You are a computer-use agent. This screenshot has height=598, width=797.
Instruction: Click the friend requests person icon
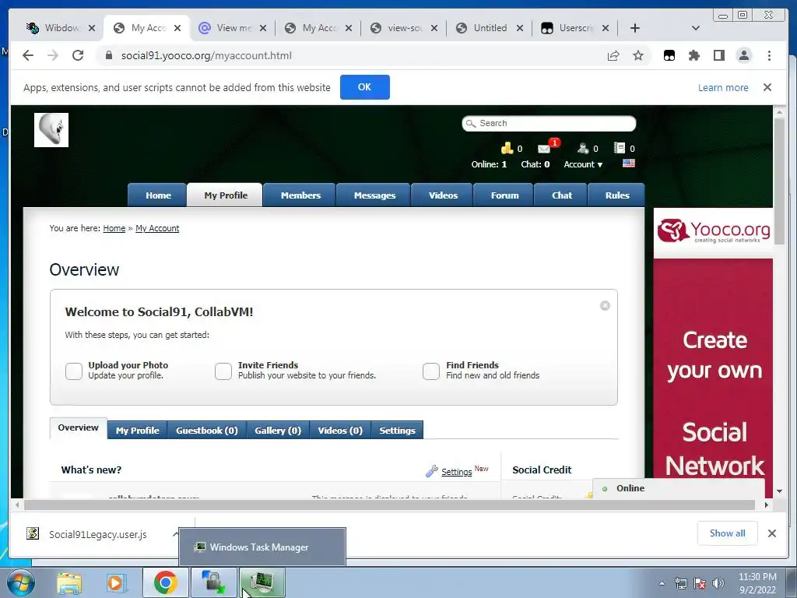[x=582, y=148]
